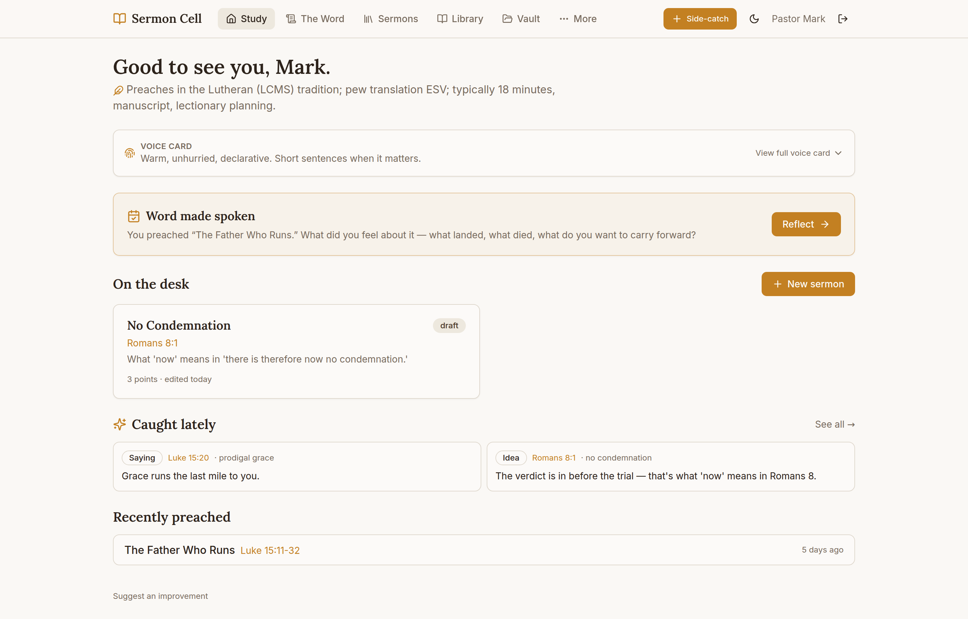The height and width of the screenshot is (619, 968).
Task: Open the Study home tab
Action: [246, 19]
